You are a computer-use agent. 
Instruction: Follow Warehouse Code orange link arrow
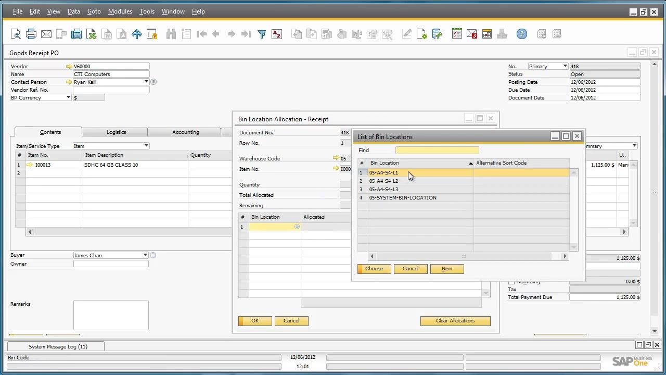[336, 158]
